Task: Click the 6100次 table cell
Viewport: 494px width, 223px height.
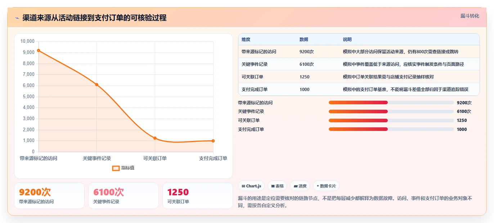Action: (x=307, y=64)
